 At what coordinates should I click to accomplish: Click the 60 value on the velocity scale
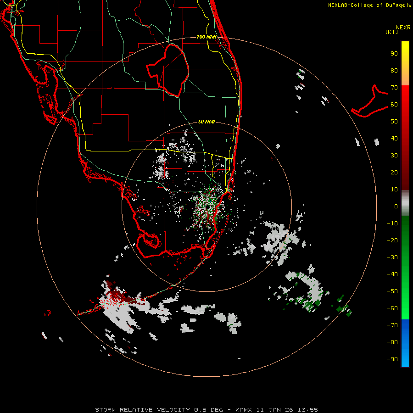pyautogui.click(x=394, y=105)
